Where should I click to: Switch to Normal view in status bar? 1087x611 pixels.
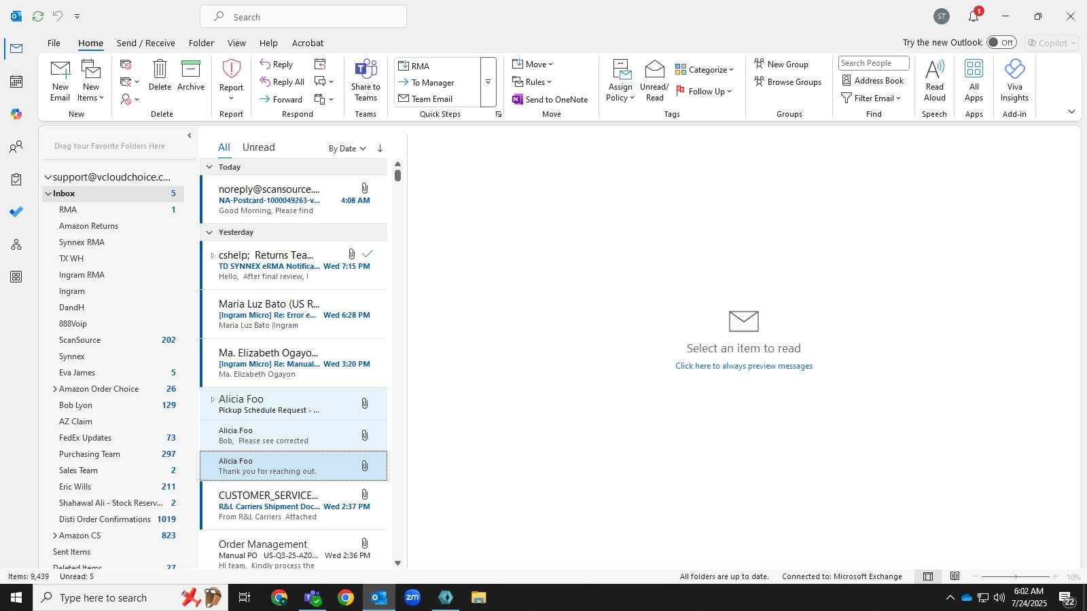(x=927, y=576)
